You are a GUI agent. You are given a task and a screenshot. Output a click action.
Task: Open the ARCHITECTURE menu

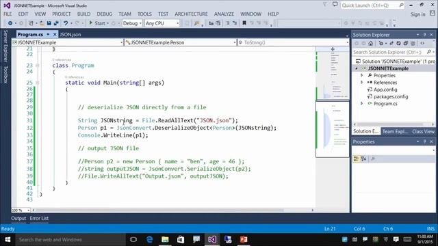click(191, 14)
